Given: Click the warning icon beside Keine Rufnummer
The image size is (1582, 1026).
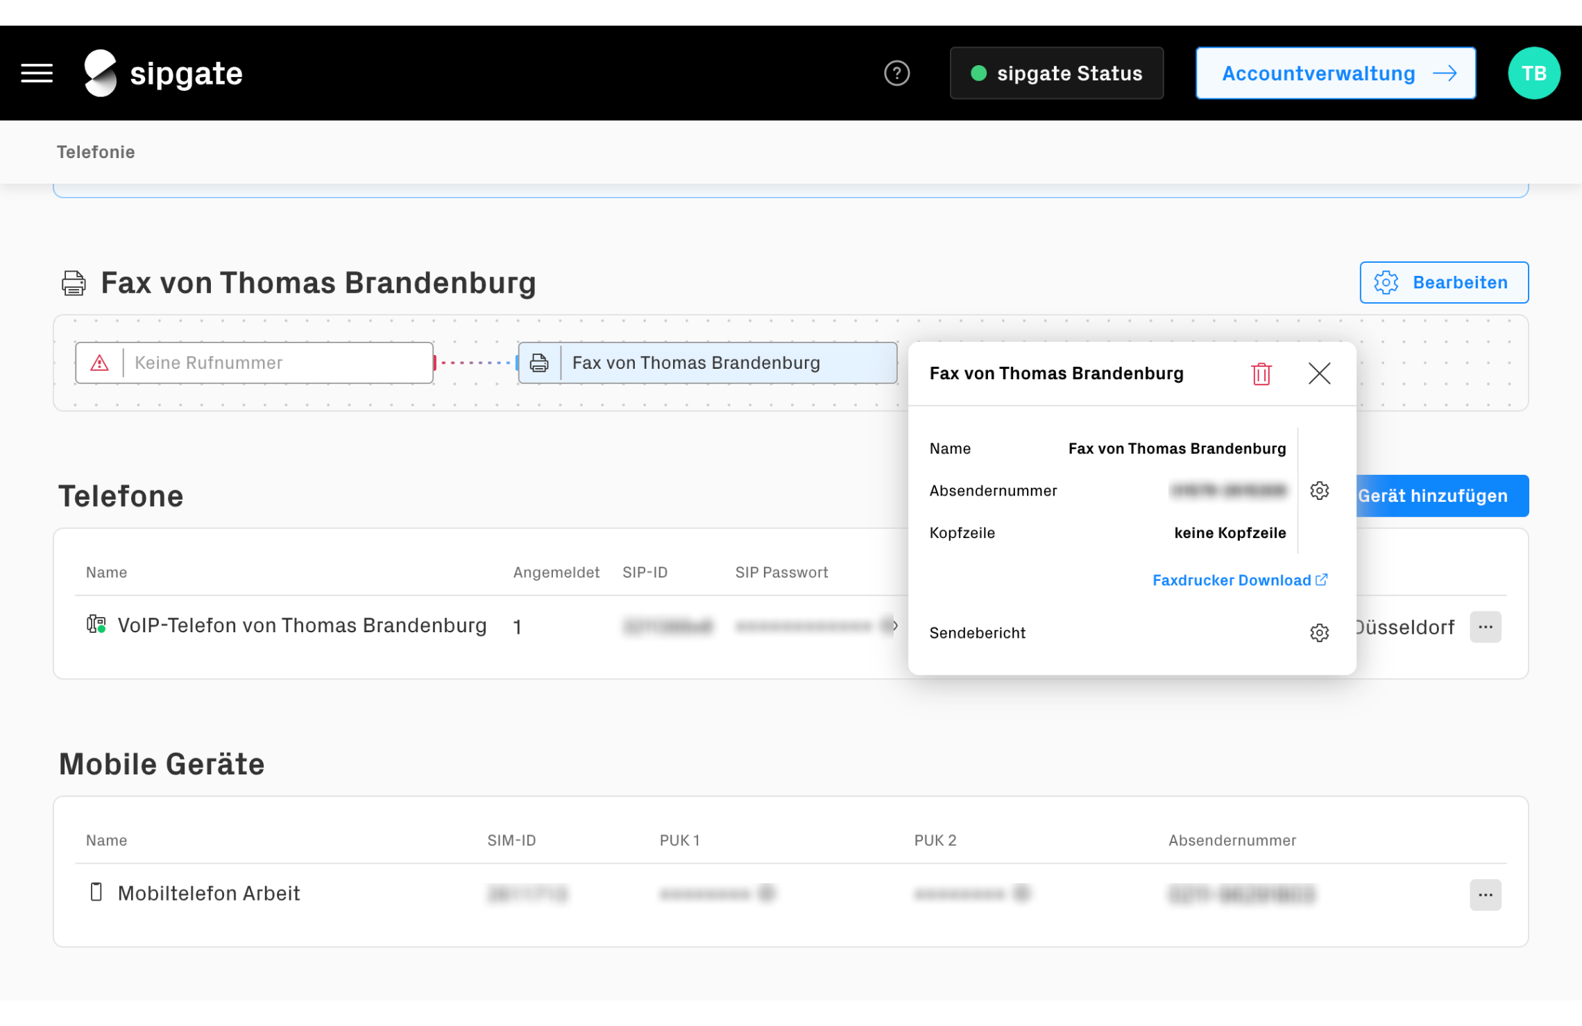Looking at the screenshot, I should point(99,363).
